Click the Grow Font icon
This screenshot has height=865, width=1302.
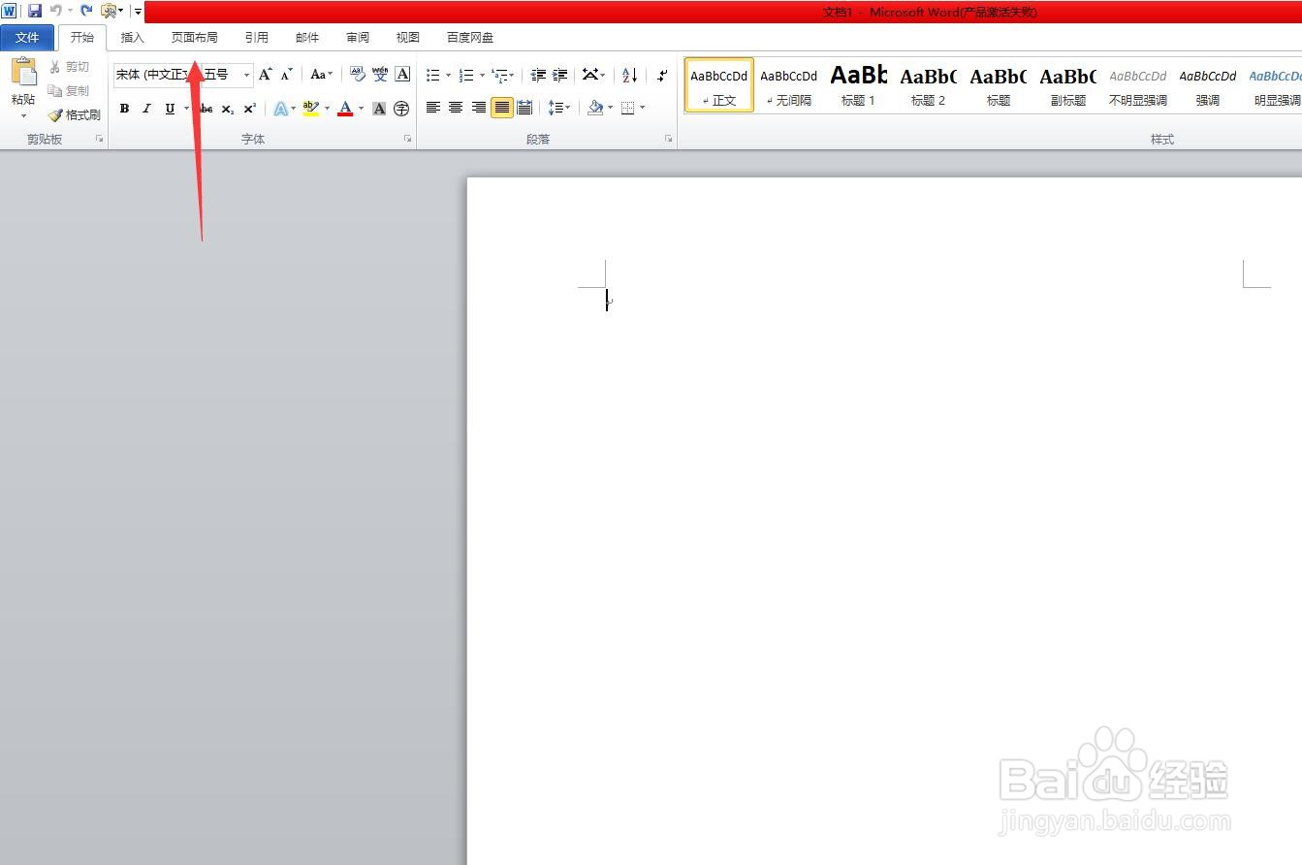click(x=265, y=75)
